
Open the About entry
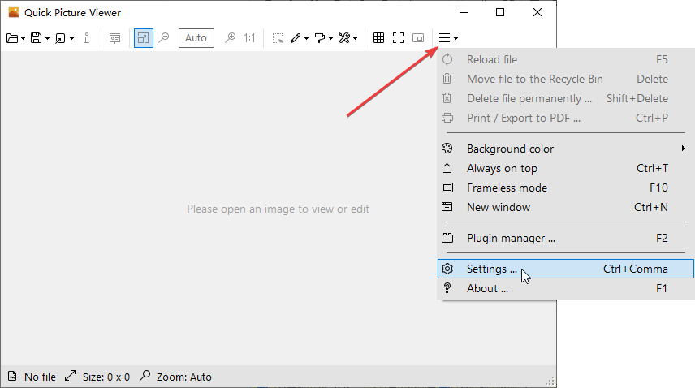point(566,288)
